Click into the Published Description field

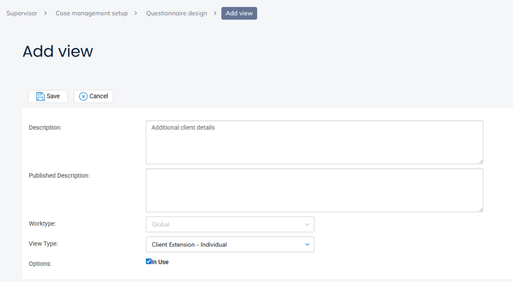click(x=314, y=190)
